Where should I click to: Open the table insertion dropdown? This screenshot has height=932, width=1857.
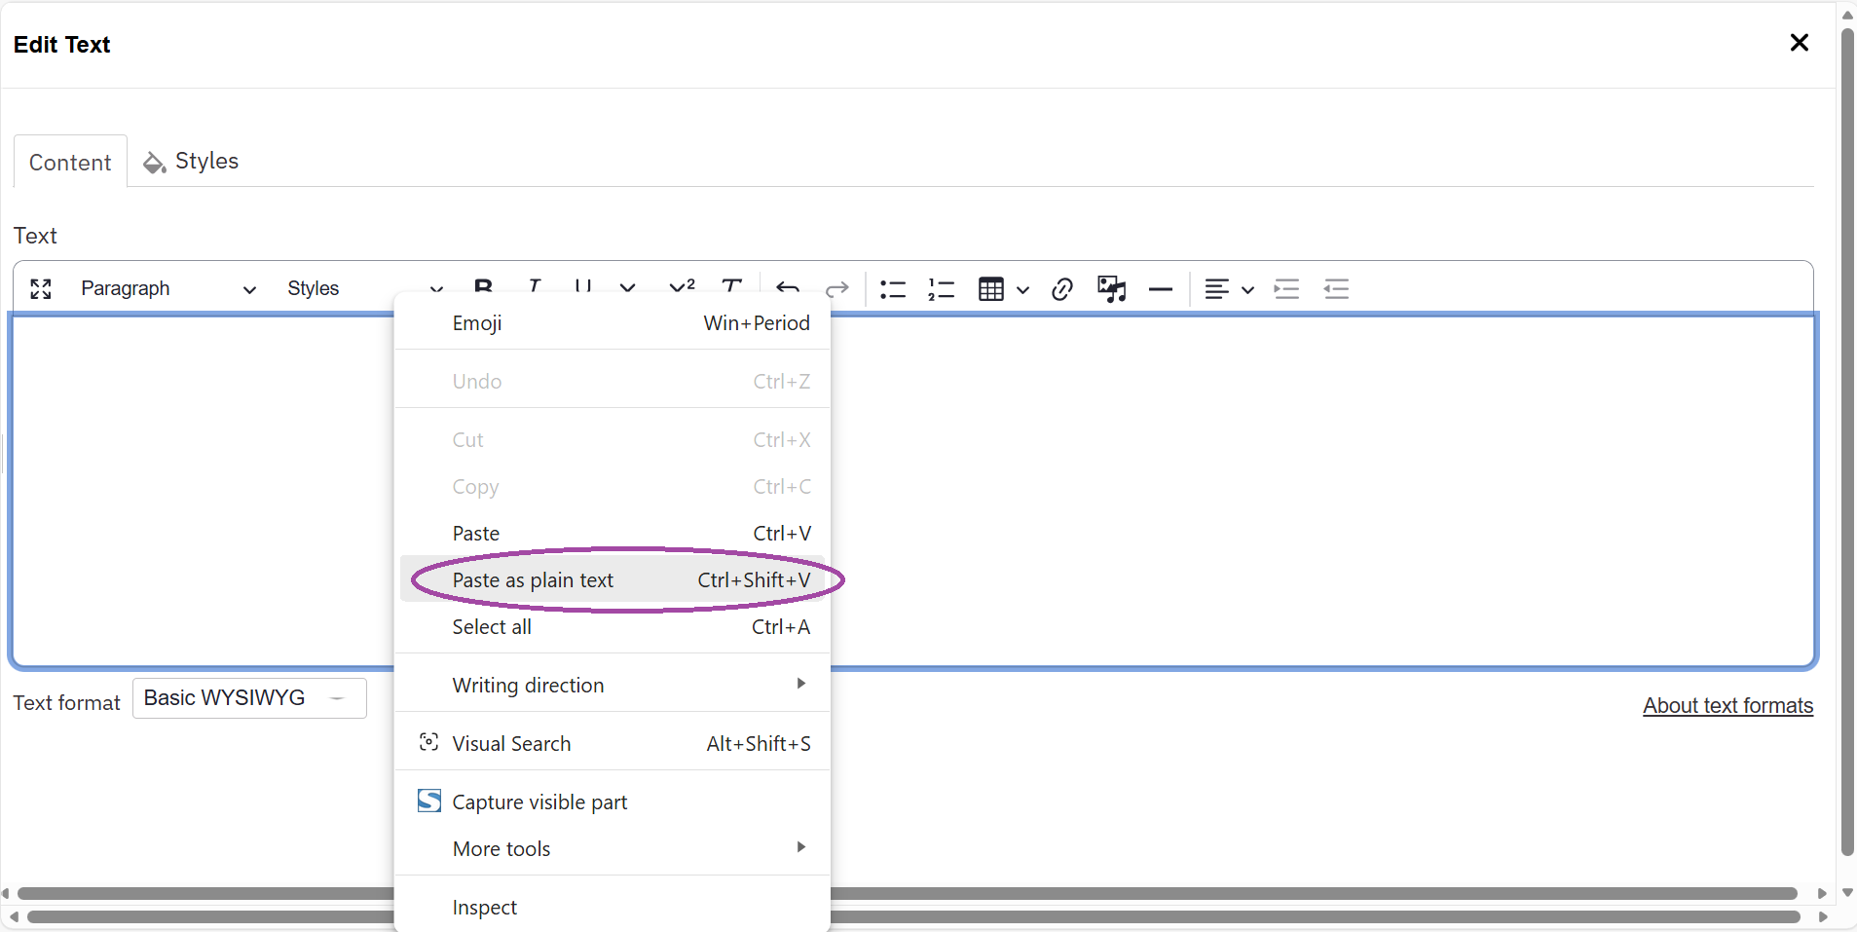[1021, 289]
